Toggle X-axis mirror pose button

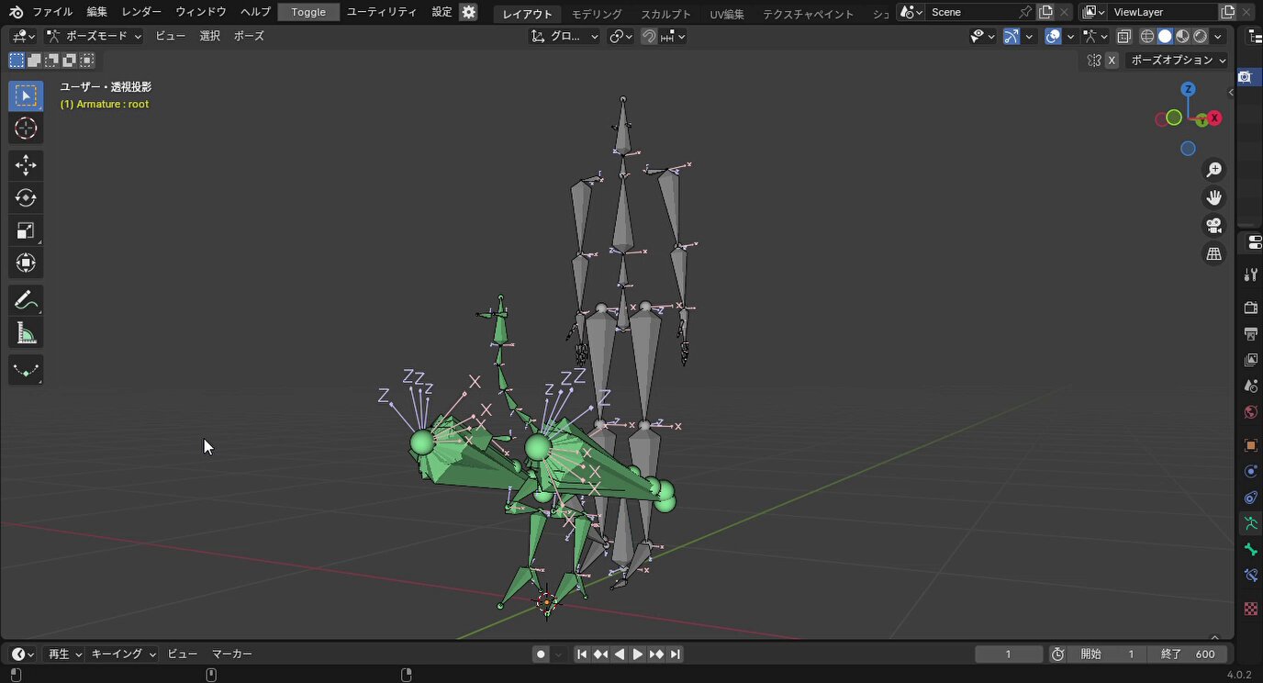point(1112,61)
